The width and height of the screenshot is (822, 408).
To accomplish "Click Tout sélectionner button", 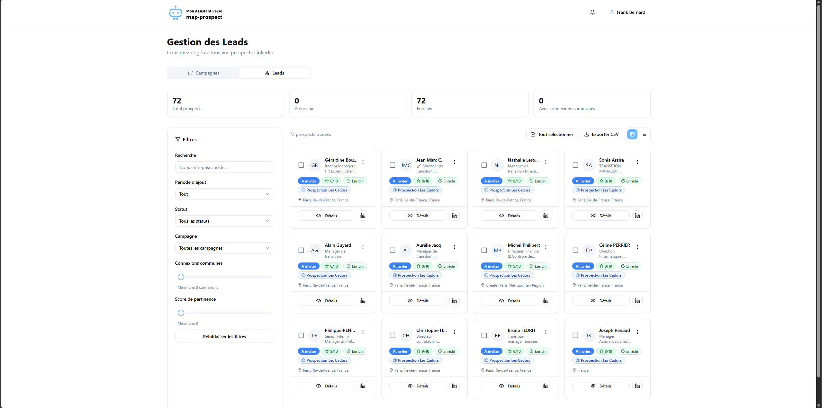I will point(552,134).
